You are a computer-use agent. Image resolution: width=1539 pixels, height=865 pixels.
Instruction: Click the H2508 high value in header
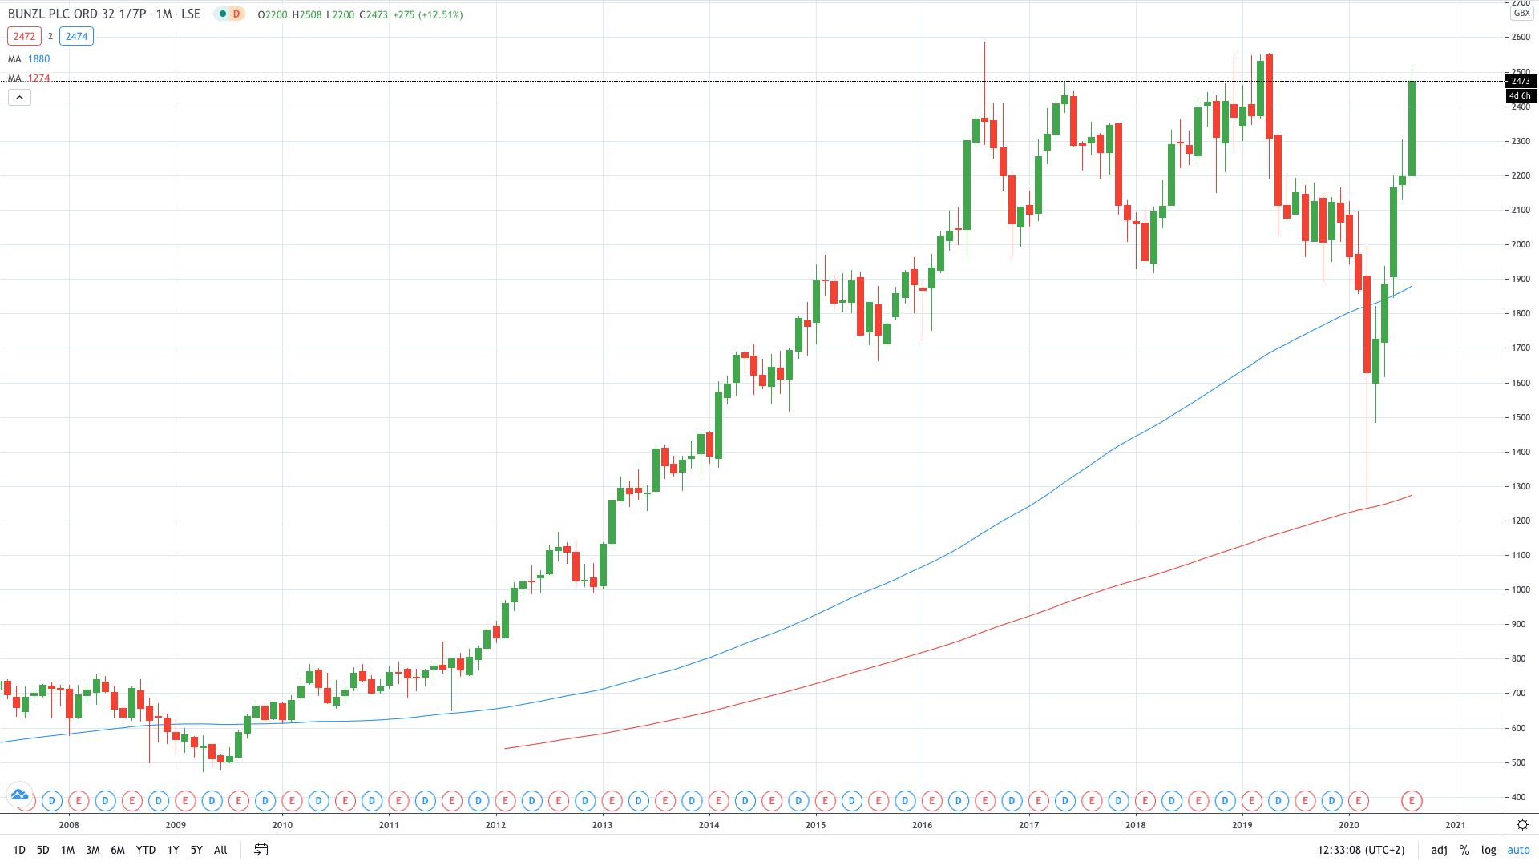(306, 14)
